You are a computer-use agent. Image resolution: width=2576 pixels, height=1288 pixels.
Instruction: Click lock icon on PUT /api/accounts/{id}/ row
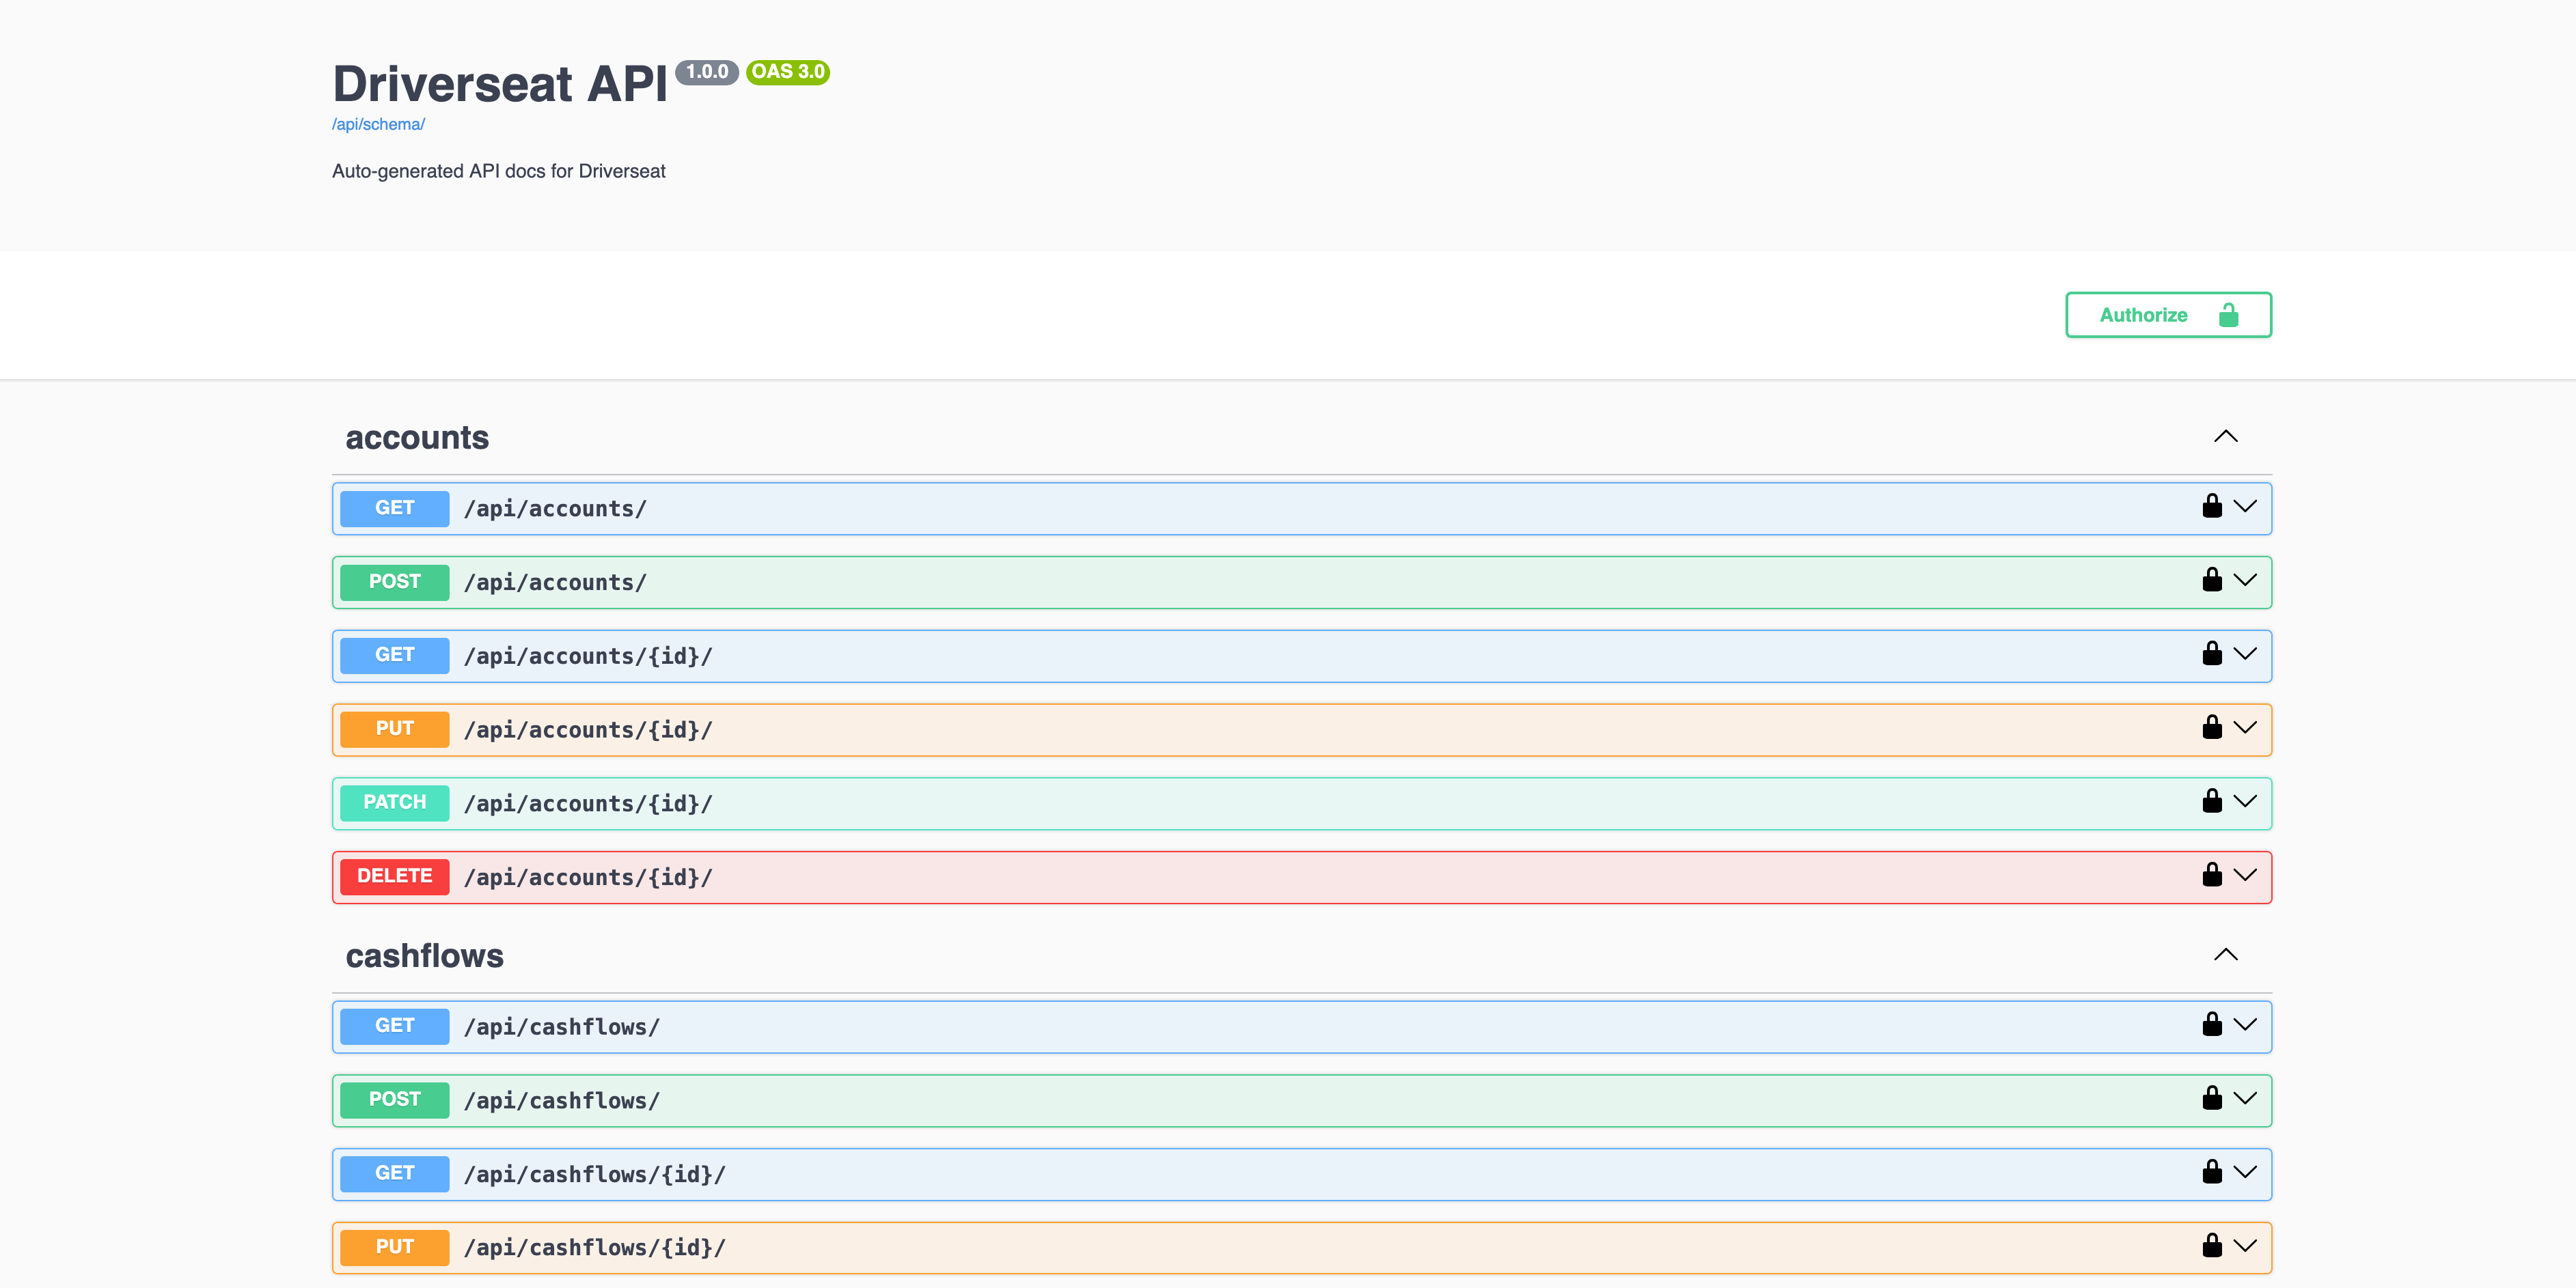click(2211, 729)
